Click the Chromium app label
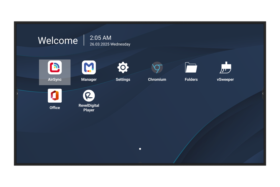Image resolution: width=280 pixels, height=187 pixels. click(157, 79)
